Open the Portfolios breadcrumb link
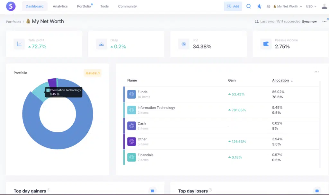 13,22
